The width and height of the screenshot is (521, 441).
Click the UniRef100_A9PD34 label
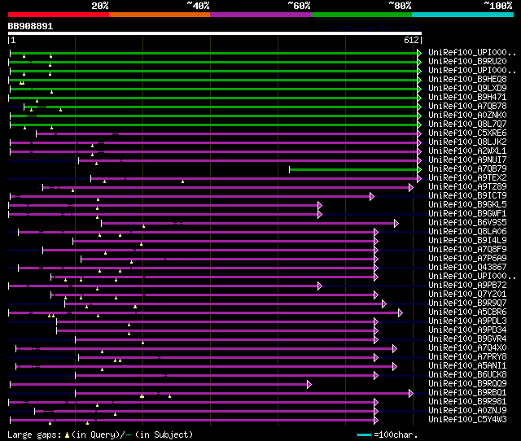tap(467, 330)
